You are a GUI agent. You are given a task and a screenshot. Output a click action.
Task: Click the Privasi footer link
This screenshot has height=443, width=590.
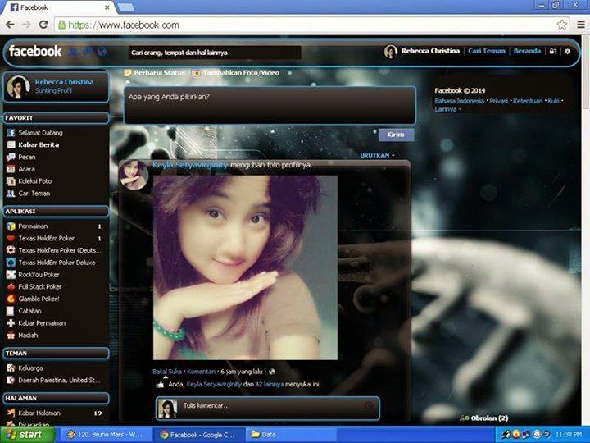[x=498, y=101]
